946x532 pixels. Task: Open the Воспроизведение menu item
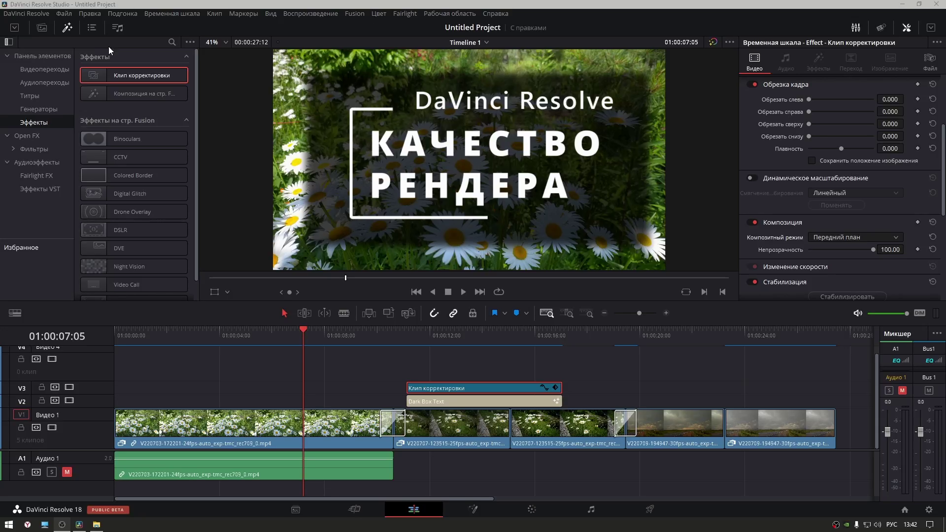310,13
